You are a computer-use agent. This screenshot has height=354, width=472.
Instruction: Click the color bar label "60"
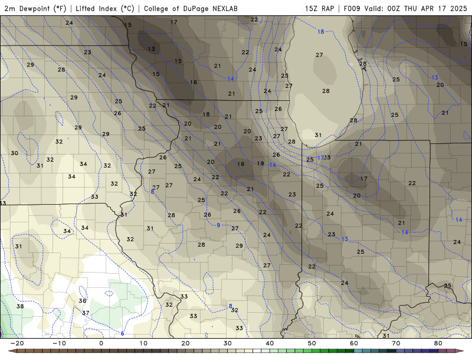[354, 343]
